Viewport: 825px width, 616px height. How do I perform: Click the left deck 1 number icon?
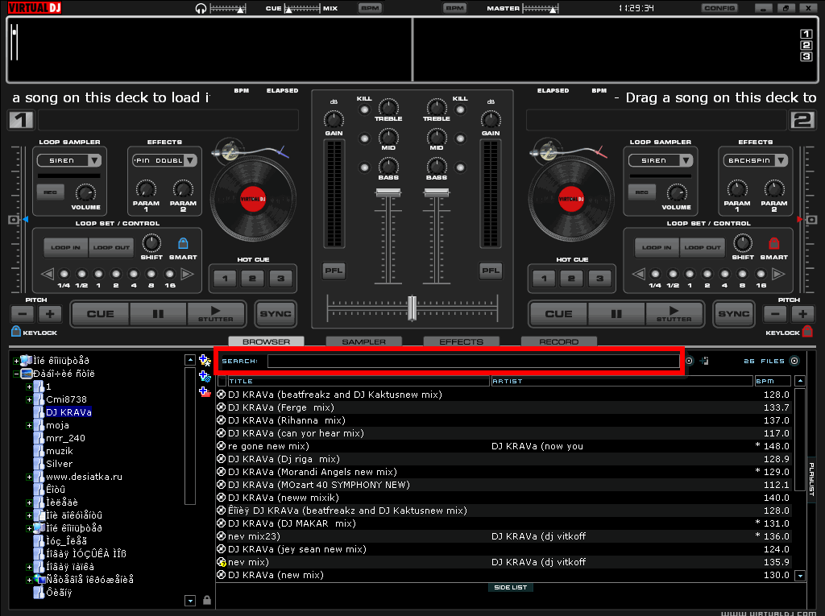pyautogui.click(x=21, y=120)
